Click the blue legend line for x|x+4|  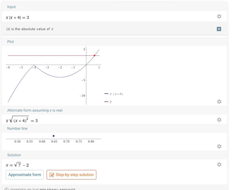[106, 94]
